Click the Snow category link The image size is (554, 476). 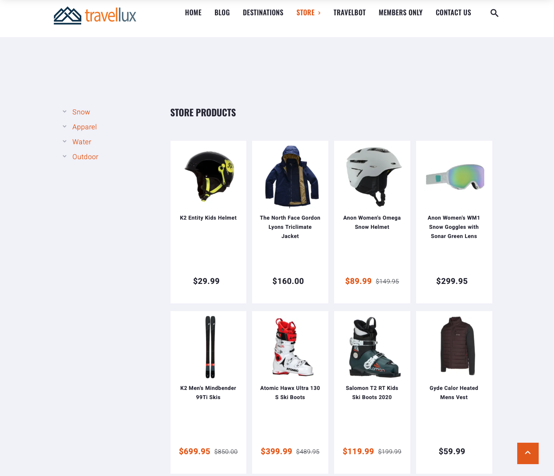[81, 112]
